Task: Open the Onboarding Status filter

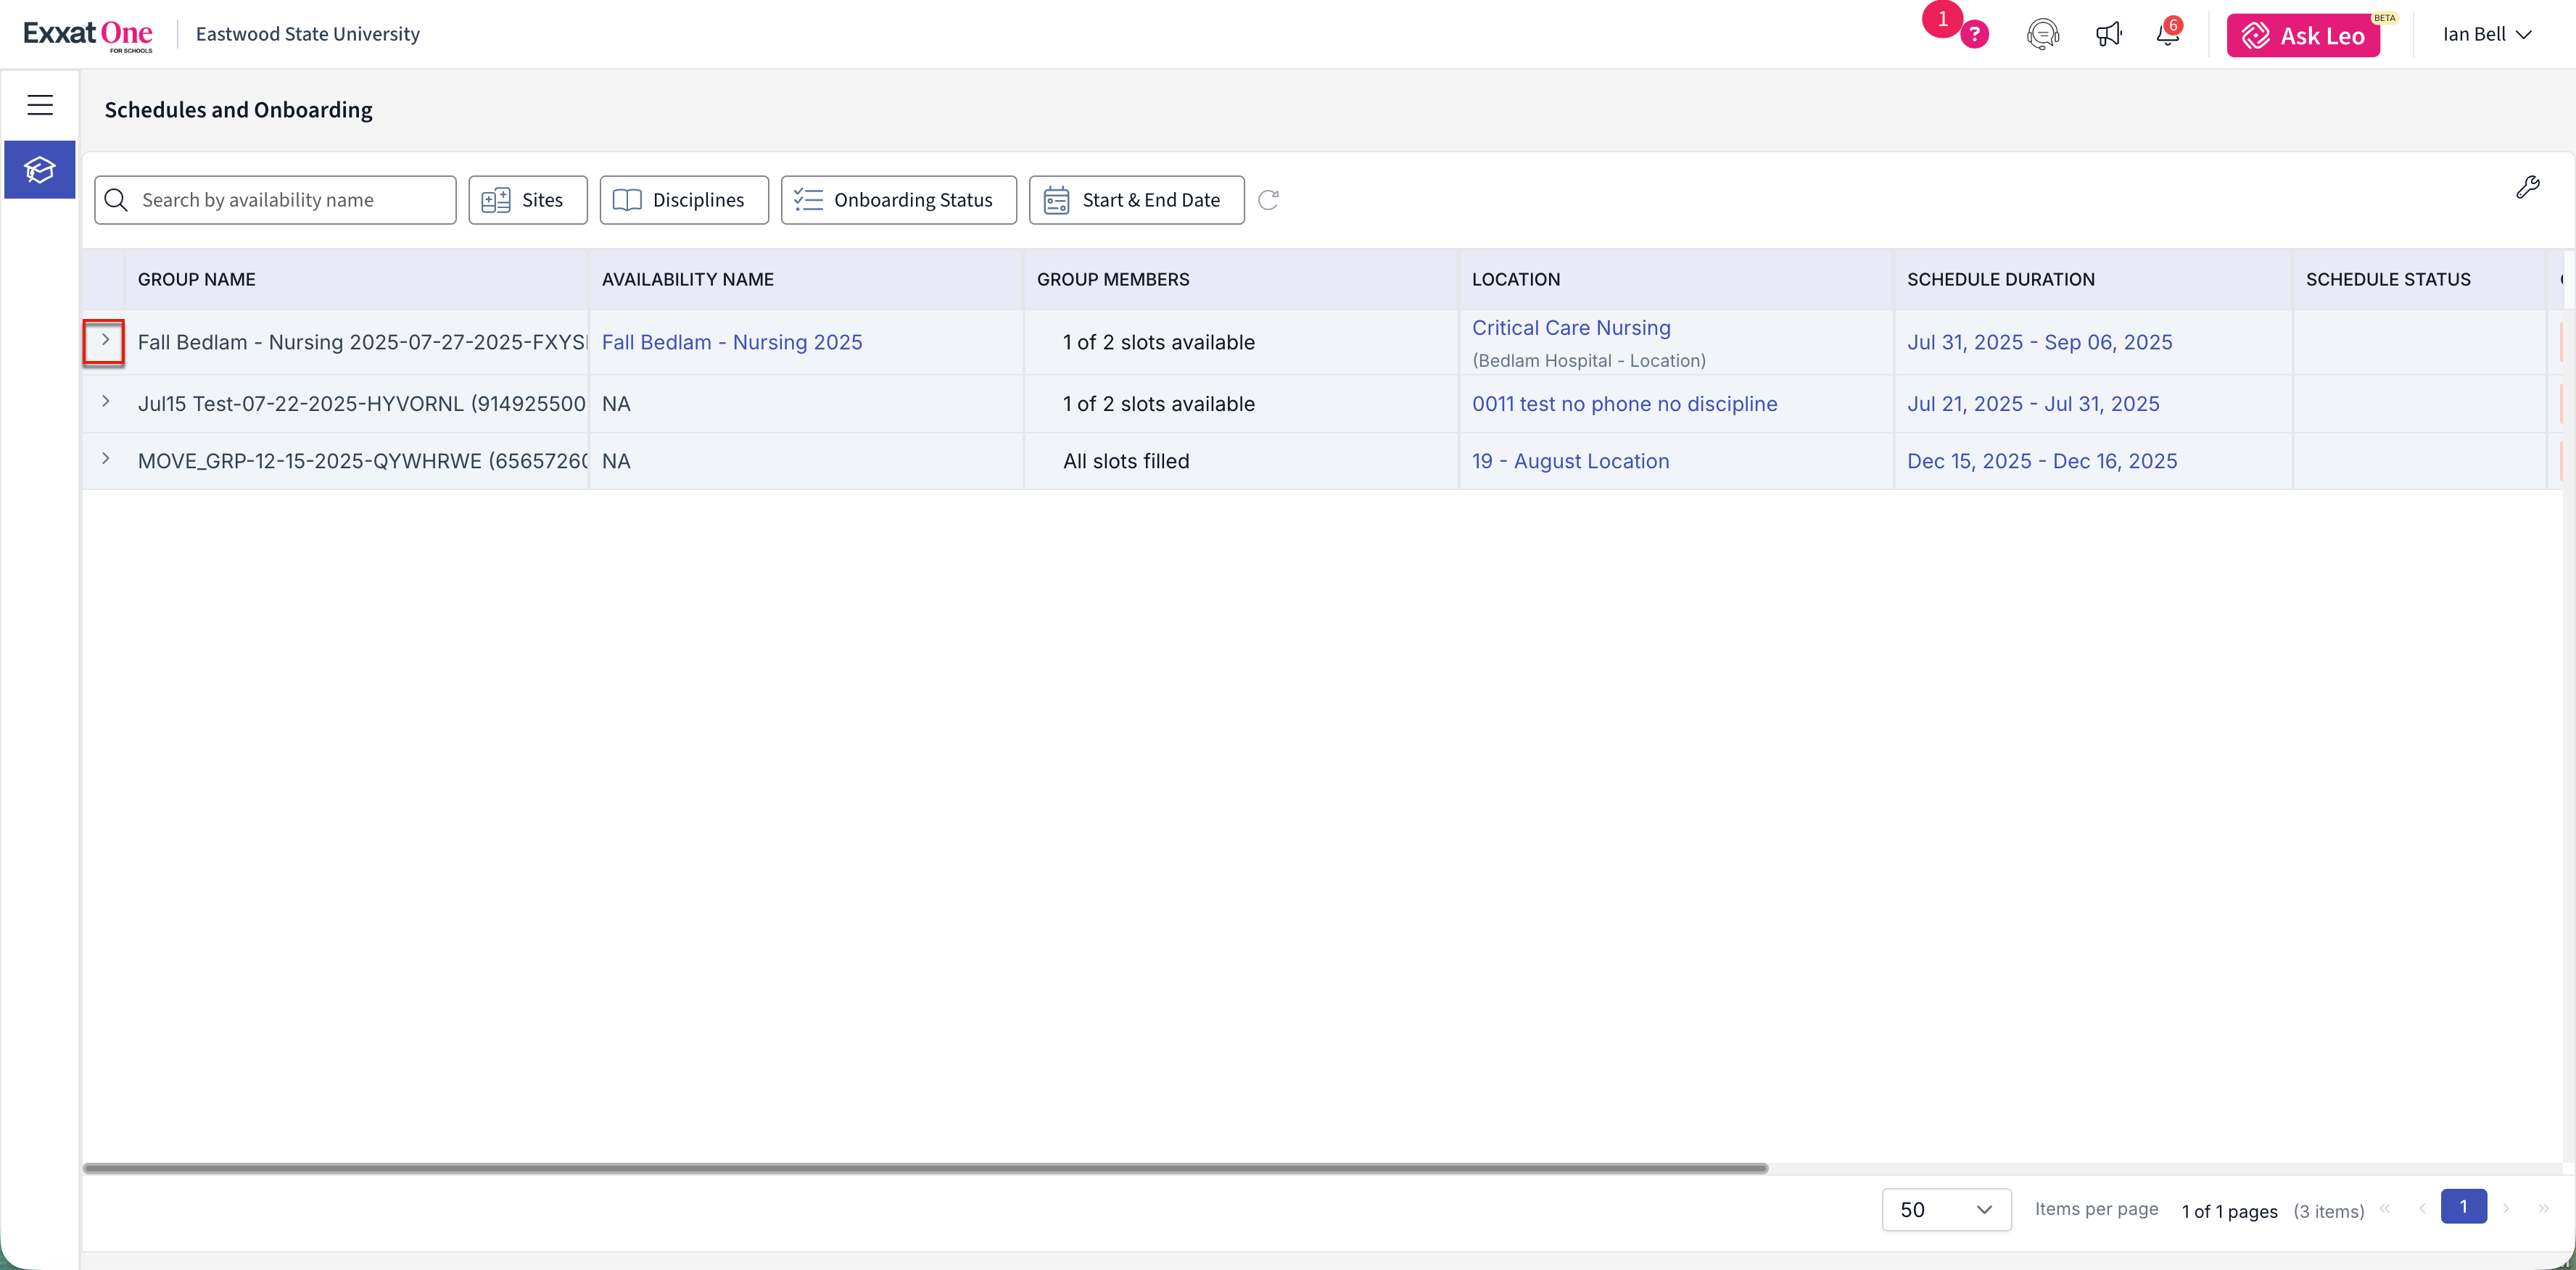Action: click(x=898, y=200)
